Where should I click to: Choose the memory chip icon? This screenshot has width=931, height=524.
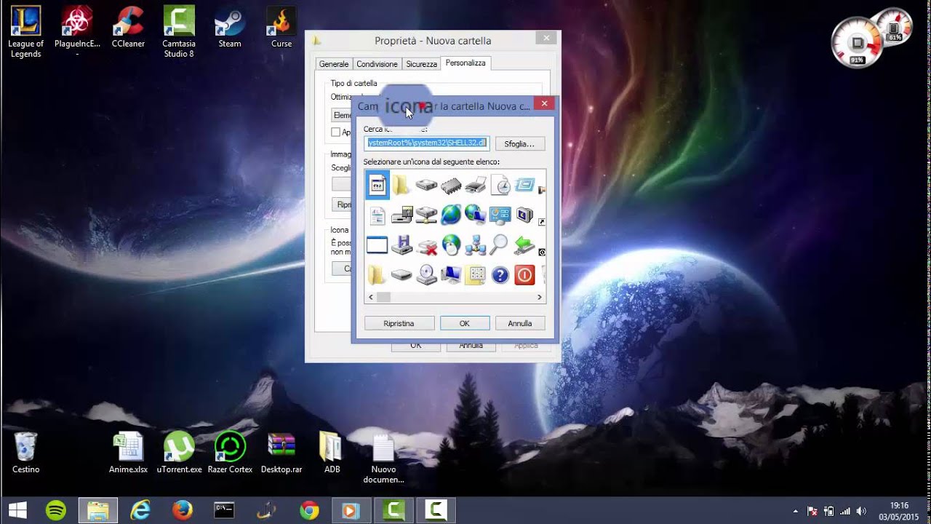pos(451,186)
